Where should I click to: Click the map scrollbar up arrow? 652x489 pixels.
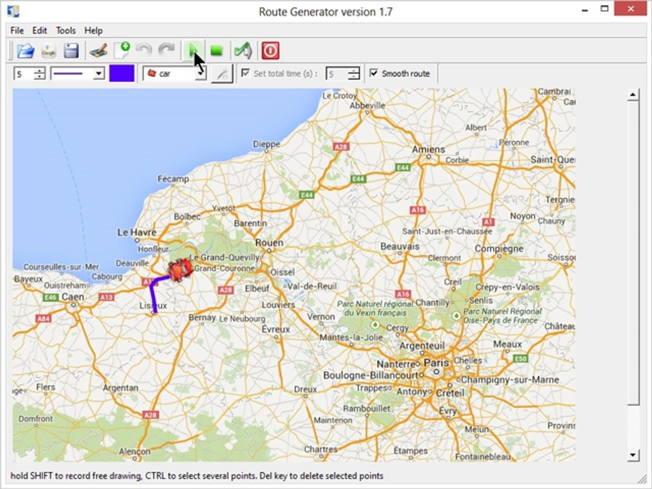point(633,95)
